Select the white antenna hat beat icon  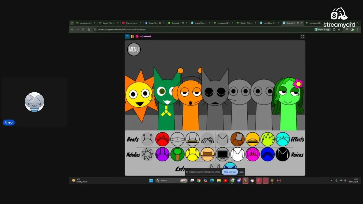[x=193, y=139]
